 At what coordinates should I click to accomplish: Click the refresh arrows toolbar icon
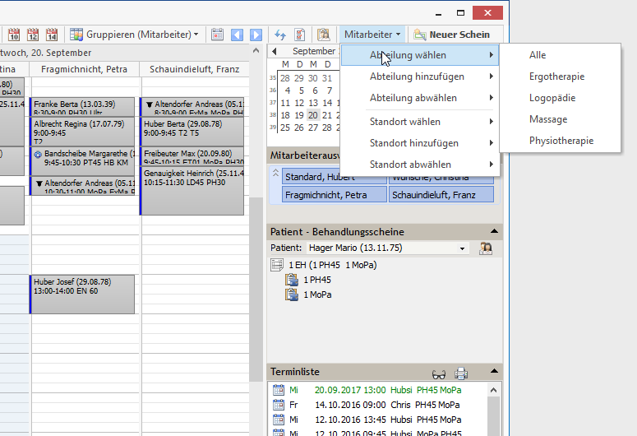280,35
